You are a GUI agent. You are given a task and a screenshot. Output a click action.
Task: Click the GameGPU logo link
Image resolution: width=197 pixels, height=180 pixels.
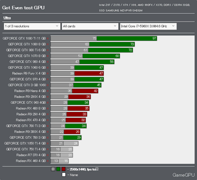click(x=184, y=175)
